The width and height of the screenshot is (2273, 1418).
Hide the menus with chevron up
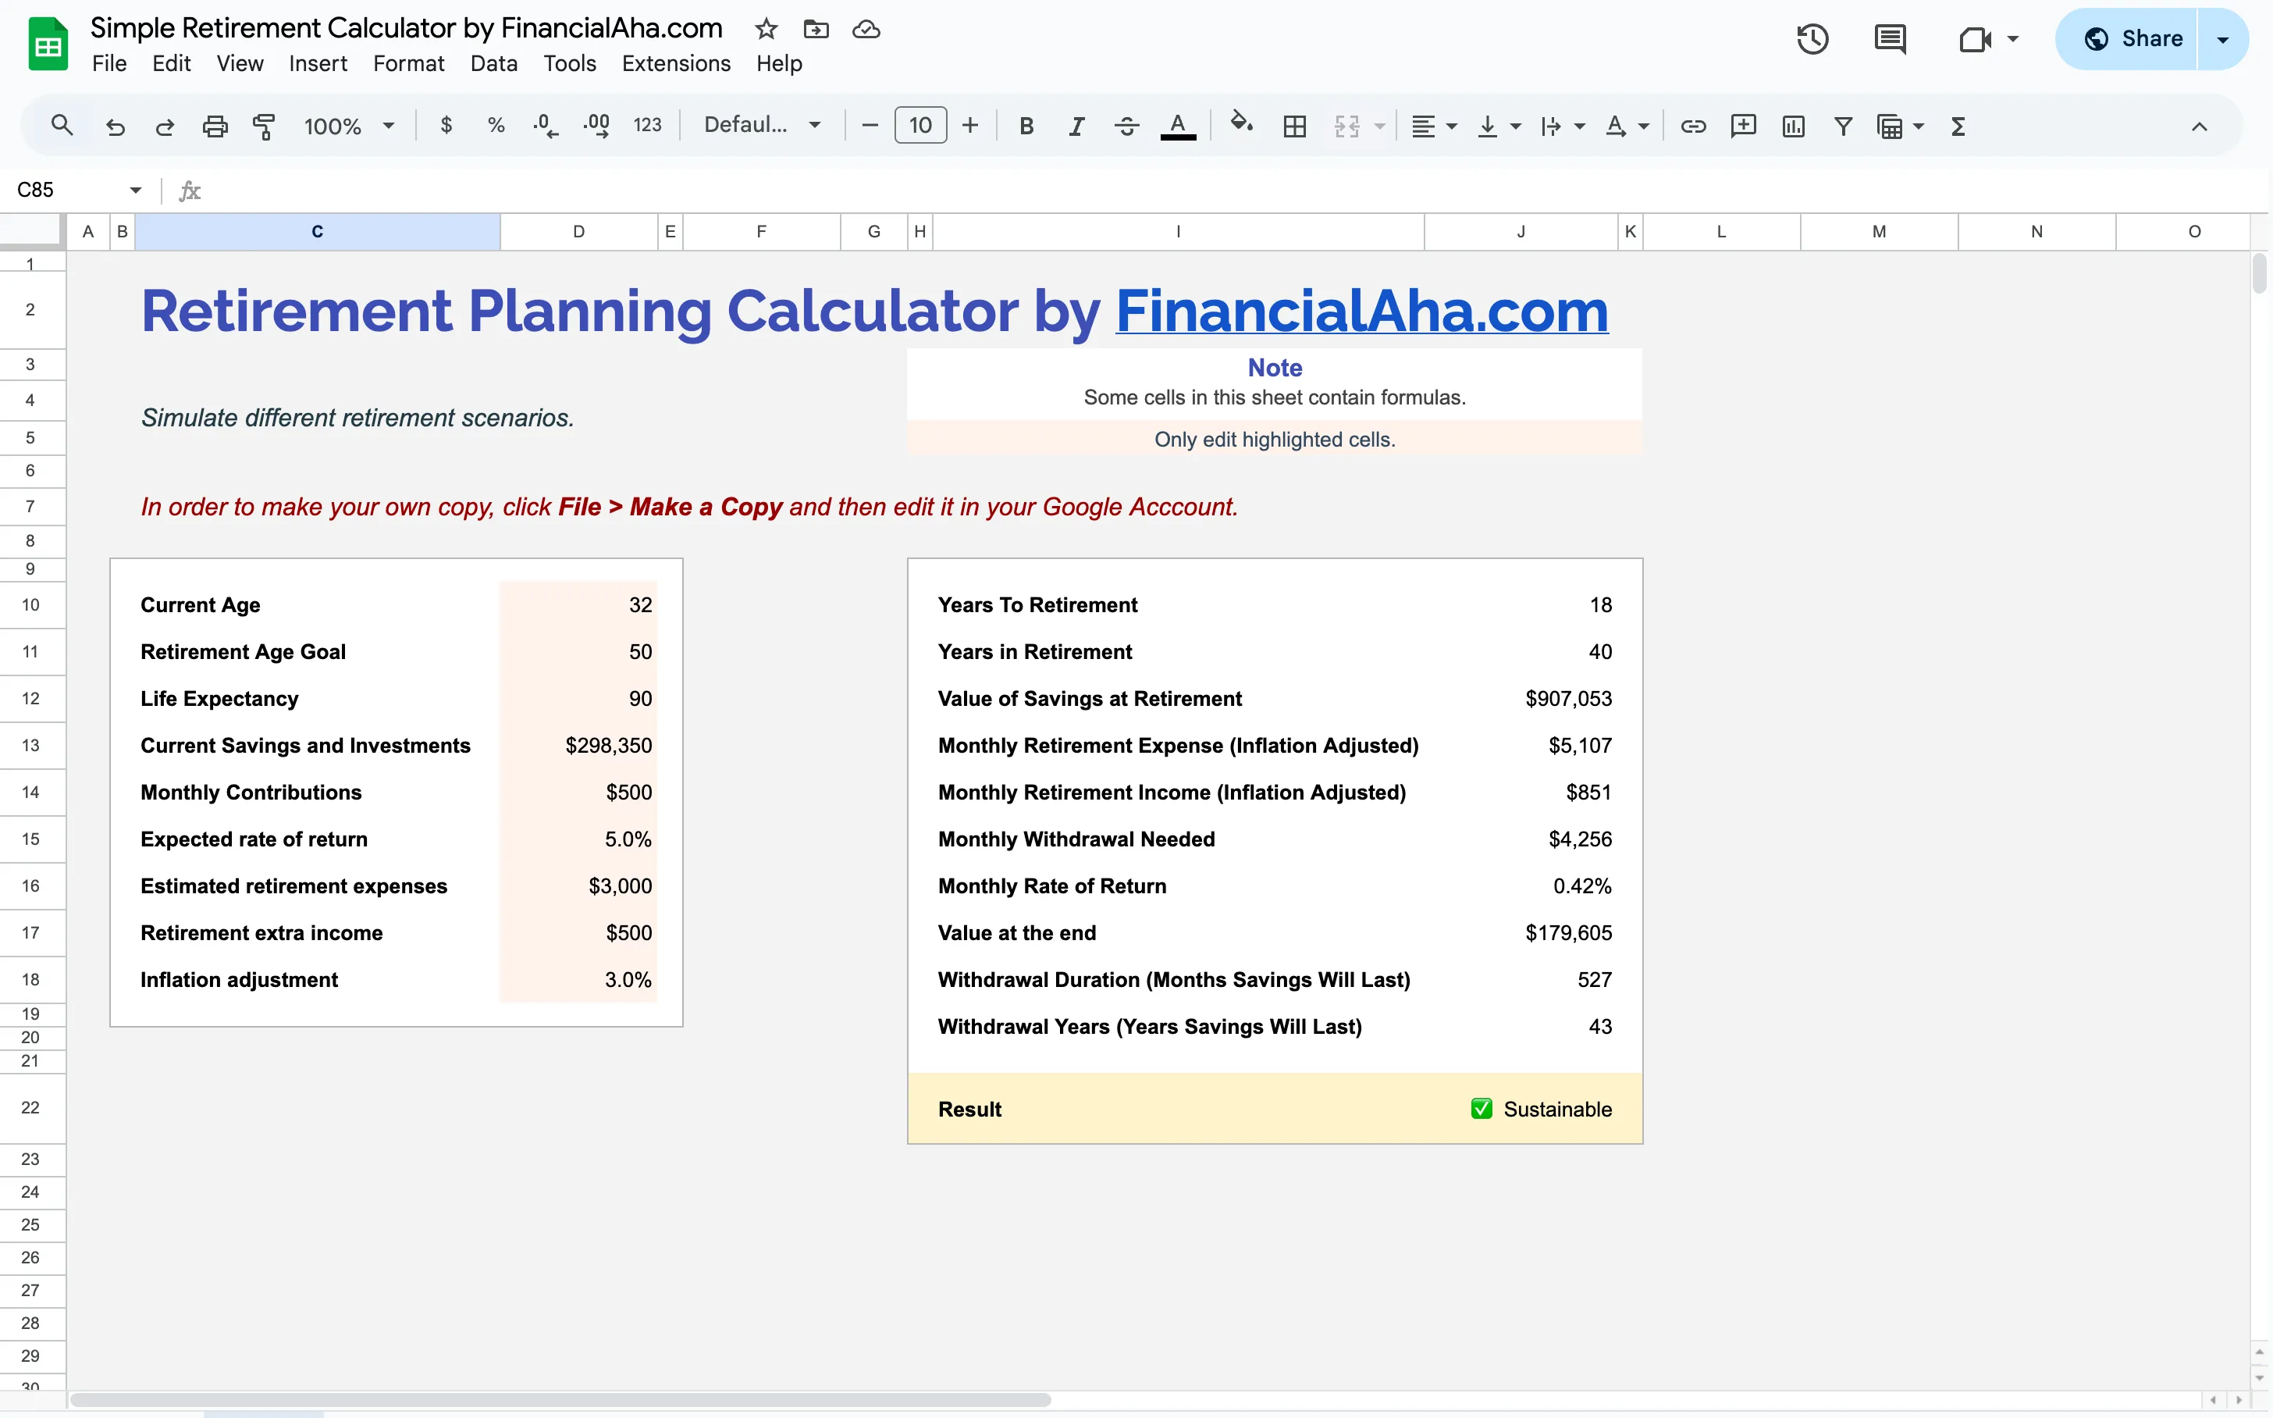[2199, 126]
